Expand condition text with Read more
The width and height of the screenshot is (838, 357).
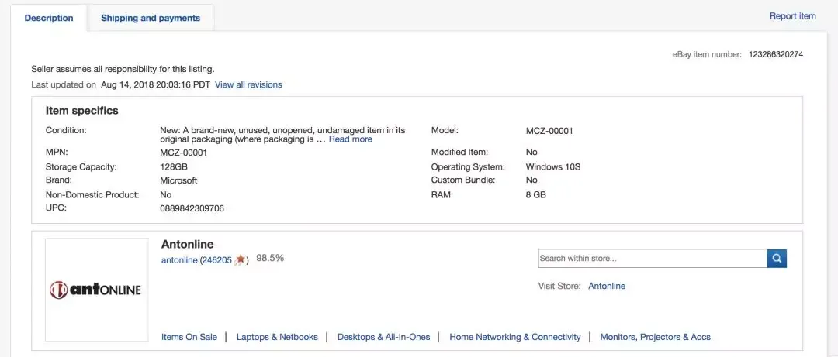(351, 139)
